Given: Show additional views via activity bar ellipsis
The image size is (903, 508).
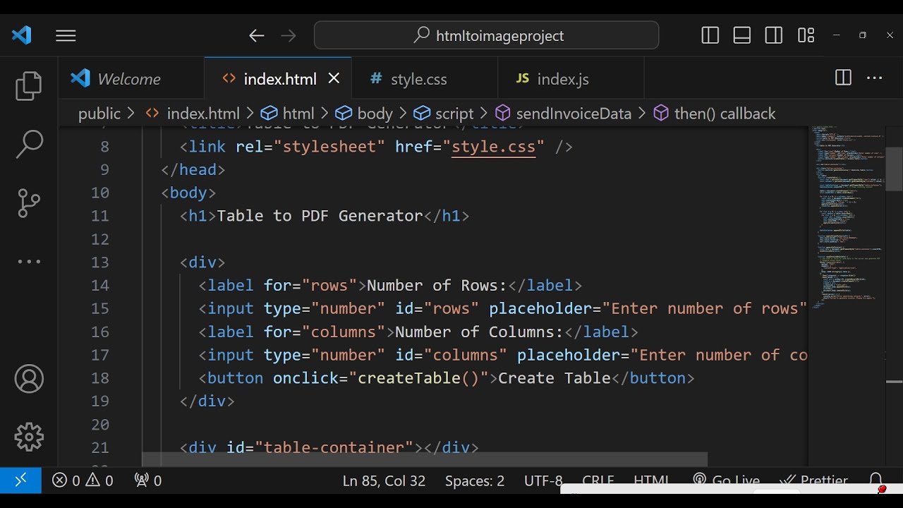Looking at the screenshot, I should 29,262.
